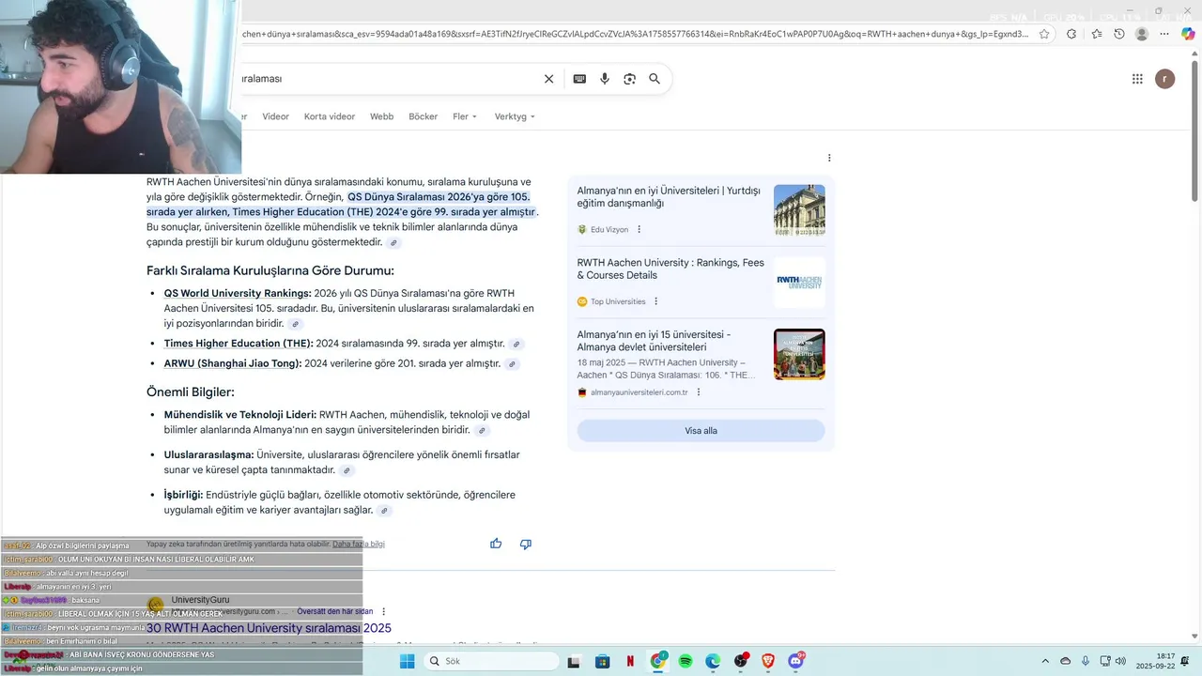Open Netflix from the taskbar

click(630, 661)
